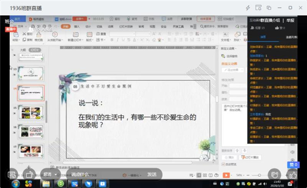This screenshot has height=188, width=307.
Task: Click the thumbs-up like button overlay
Action: [293, 175]
